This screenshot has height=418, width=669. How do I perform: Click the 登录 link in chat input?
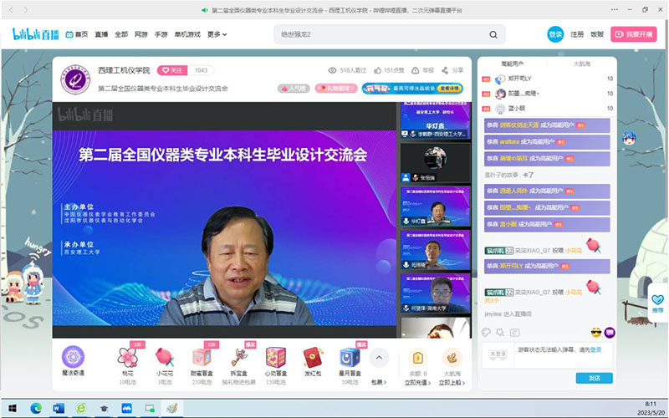pyautogui.click(x=596, y=349)
